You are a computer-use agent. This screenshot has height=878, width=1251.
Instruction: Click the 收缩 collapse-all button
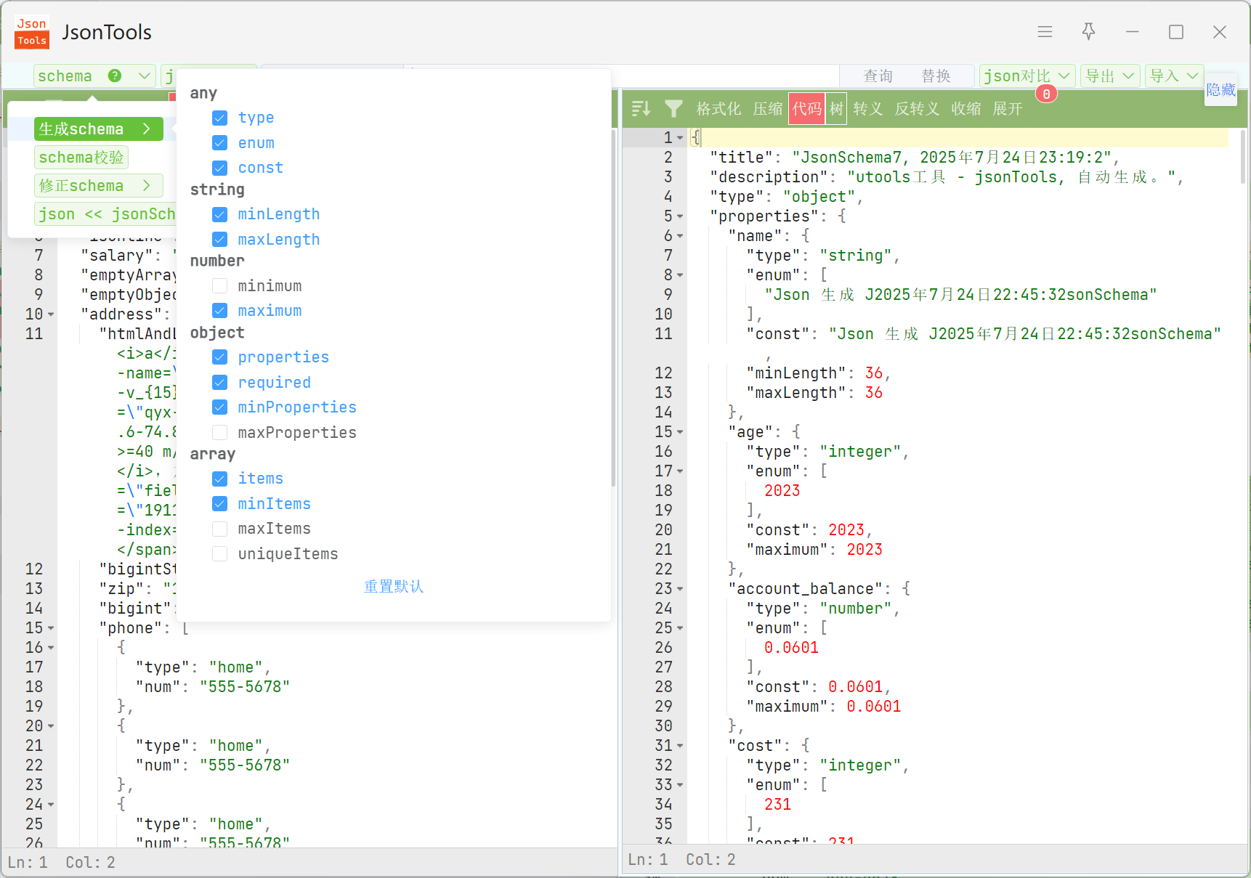pyautogui.click(x=966, y=109)
